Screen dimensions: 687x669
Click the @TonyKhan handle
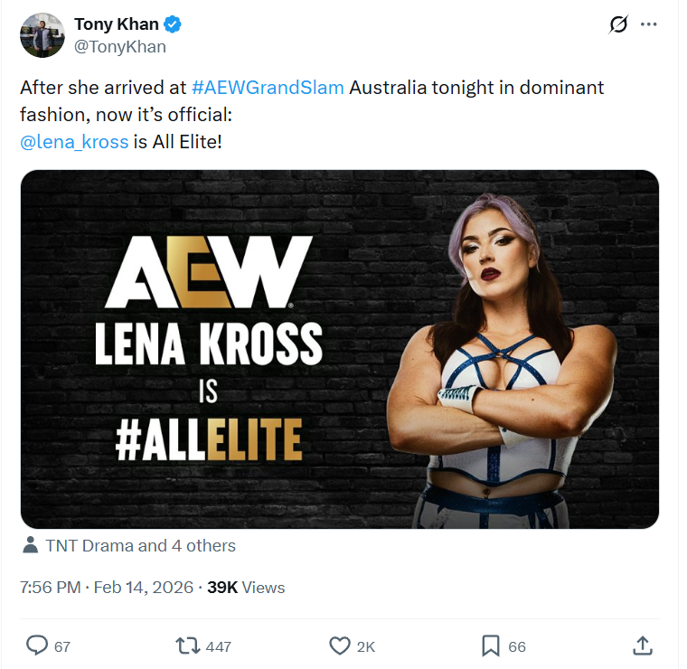[120, 46]
